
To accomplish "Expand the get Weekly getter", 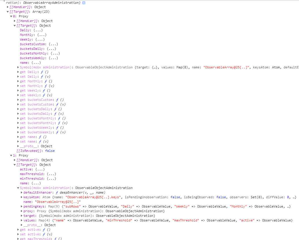I will point(18,90).
